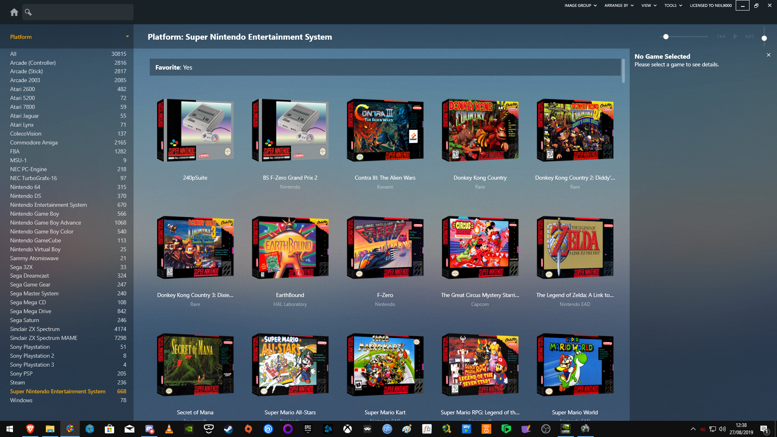Viewport: 777px width, 437px height.
Task: Open Sky app from taskbar
Action: [x=467, y=429]
